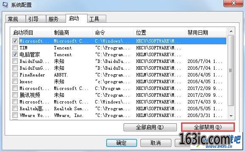245x152 pixels.
Task: Tick the BaiduYunG startup checkbox
Action: click(x=15, y=68)
